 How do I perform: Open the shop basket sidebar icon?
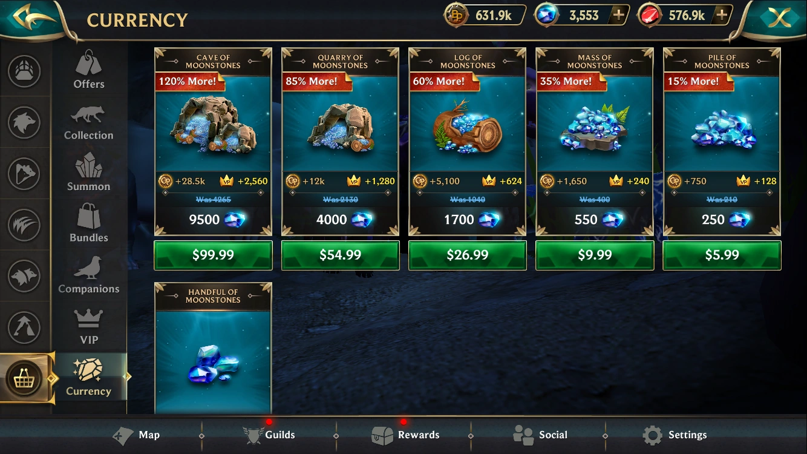(24, 379)
